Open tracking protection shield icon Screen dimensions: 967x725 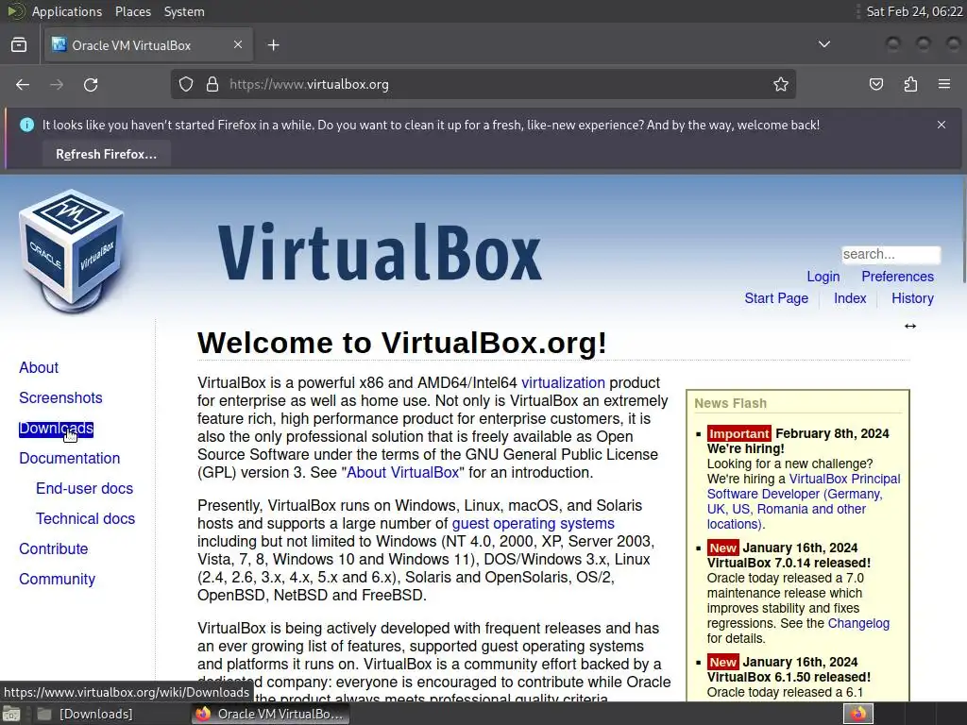(x=186, y=84)
